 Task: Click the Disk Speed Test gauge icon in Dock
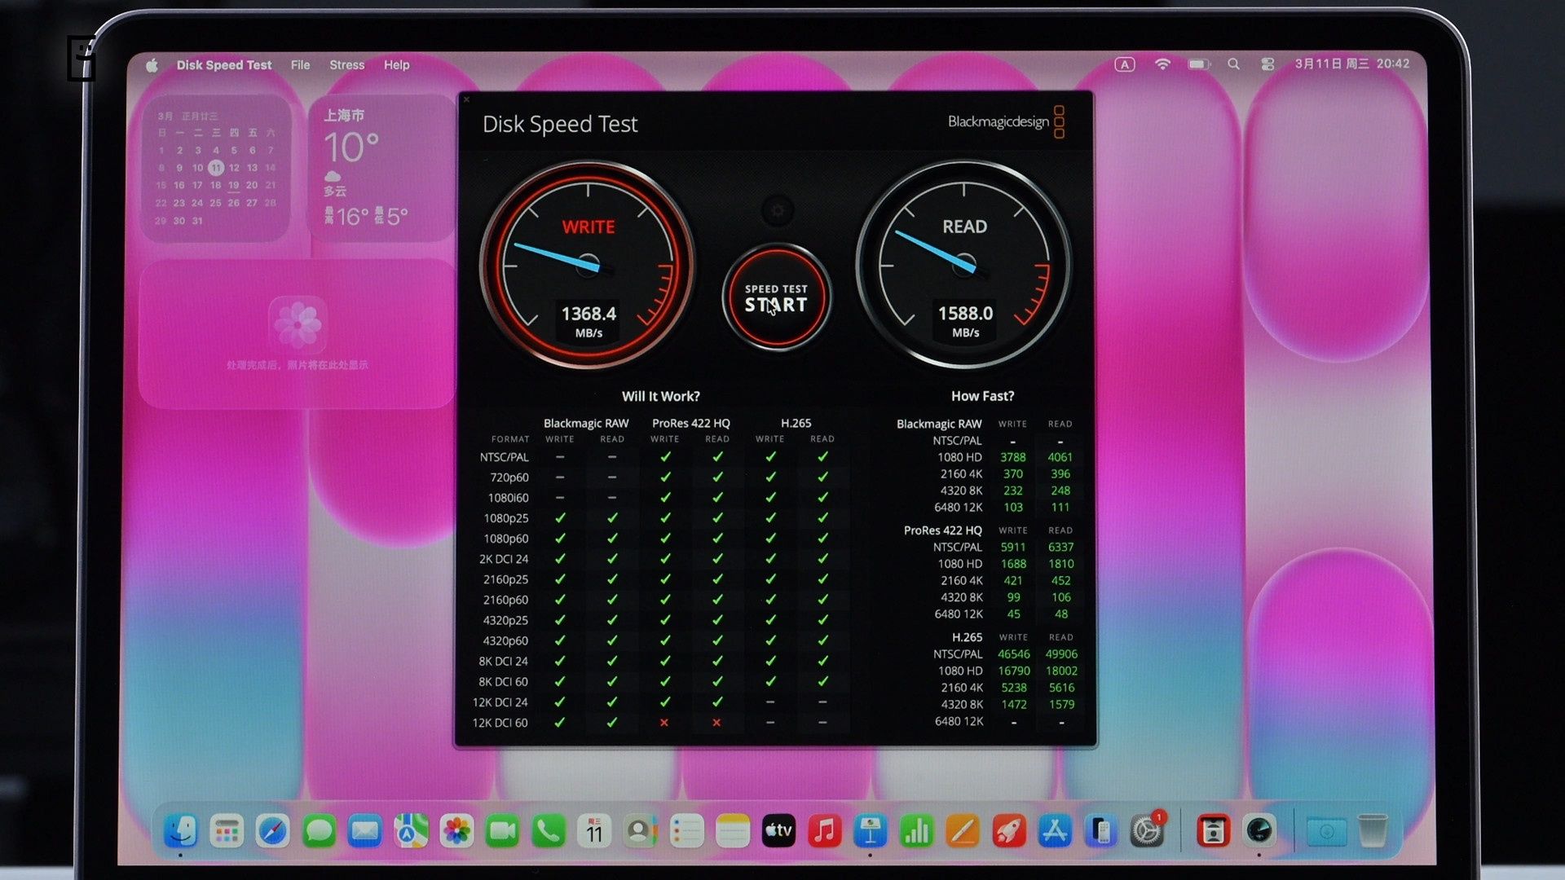[1259, 831]
